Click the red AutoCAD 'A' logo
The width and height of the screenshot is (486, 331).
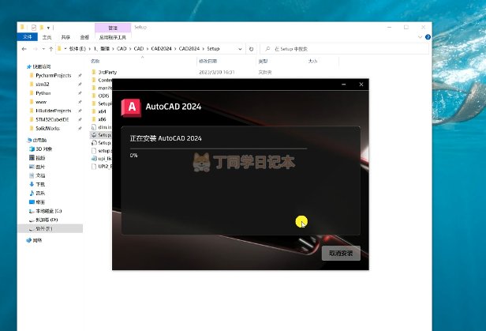(131, 107)
